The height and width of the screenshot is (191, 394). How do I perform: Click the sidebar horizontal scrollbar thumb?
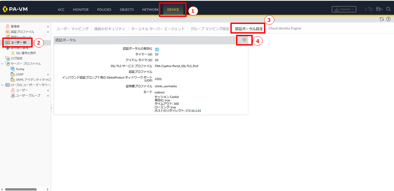coord(21,189)
